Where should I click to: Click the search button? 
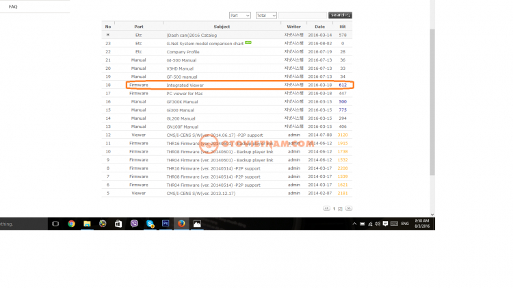click(340, 15)
